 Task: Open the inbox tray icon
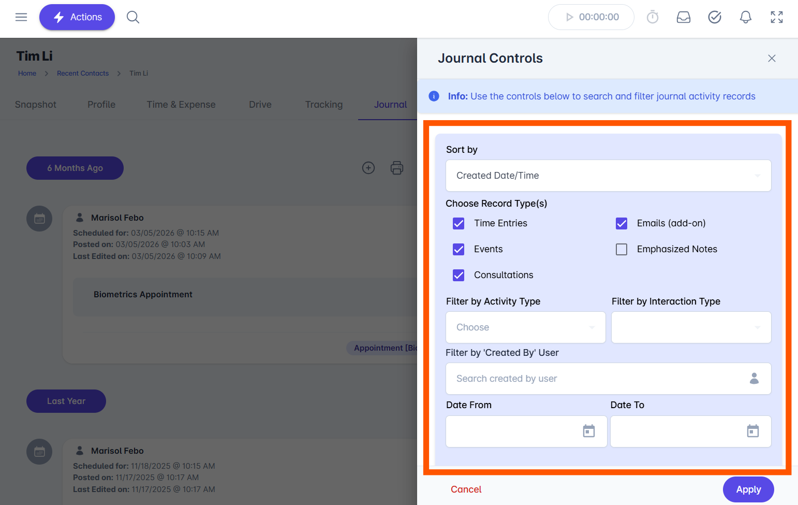coord(684,17)
